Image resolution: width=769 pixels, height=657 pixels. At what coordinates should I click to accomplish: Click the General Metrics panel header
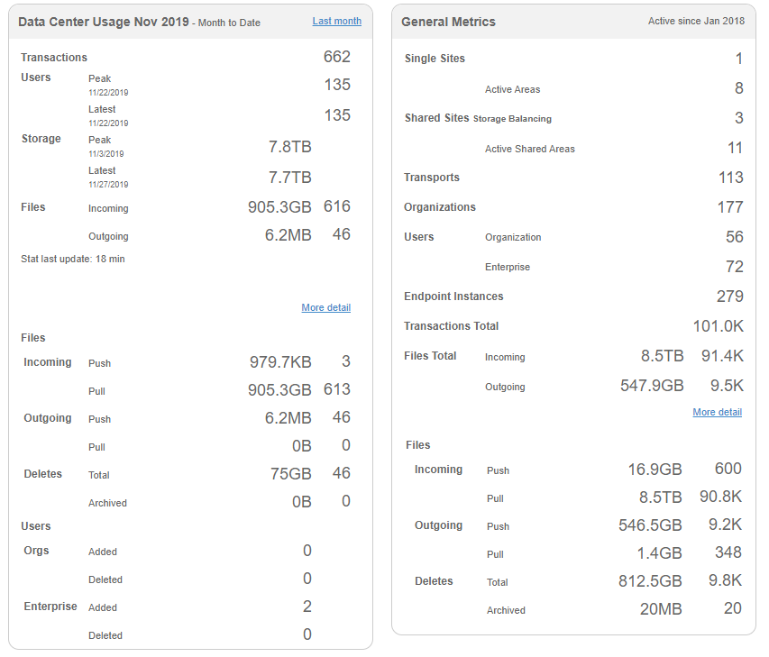[448, 22]
